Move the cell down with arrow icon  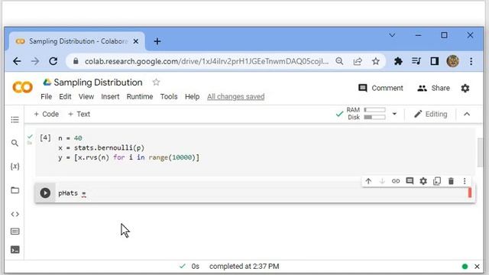tap(382, 181)
